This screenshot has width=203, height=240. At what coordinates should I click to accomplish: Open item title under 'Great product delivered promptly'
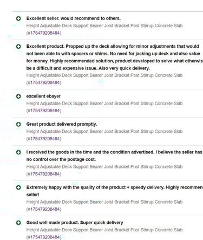point(104,132)
